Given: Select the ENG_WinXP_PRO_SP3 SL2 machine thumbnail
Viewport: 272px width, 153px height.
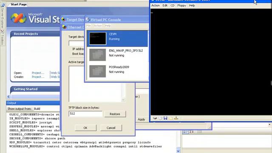Looking at the screenshot, I should (x=97, y=55).
